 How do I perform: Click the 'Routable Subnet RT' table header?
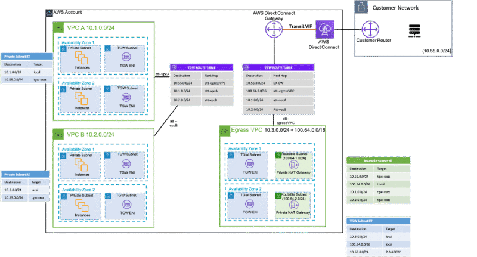click(378, 160)
